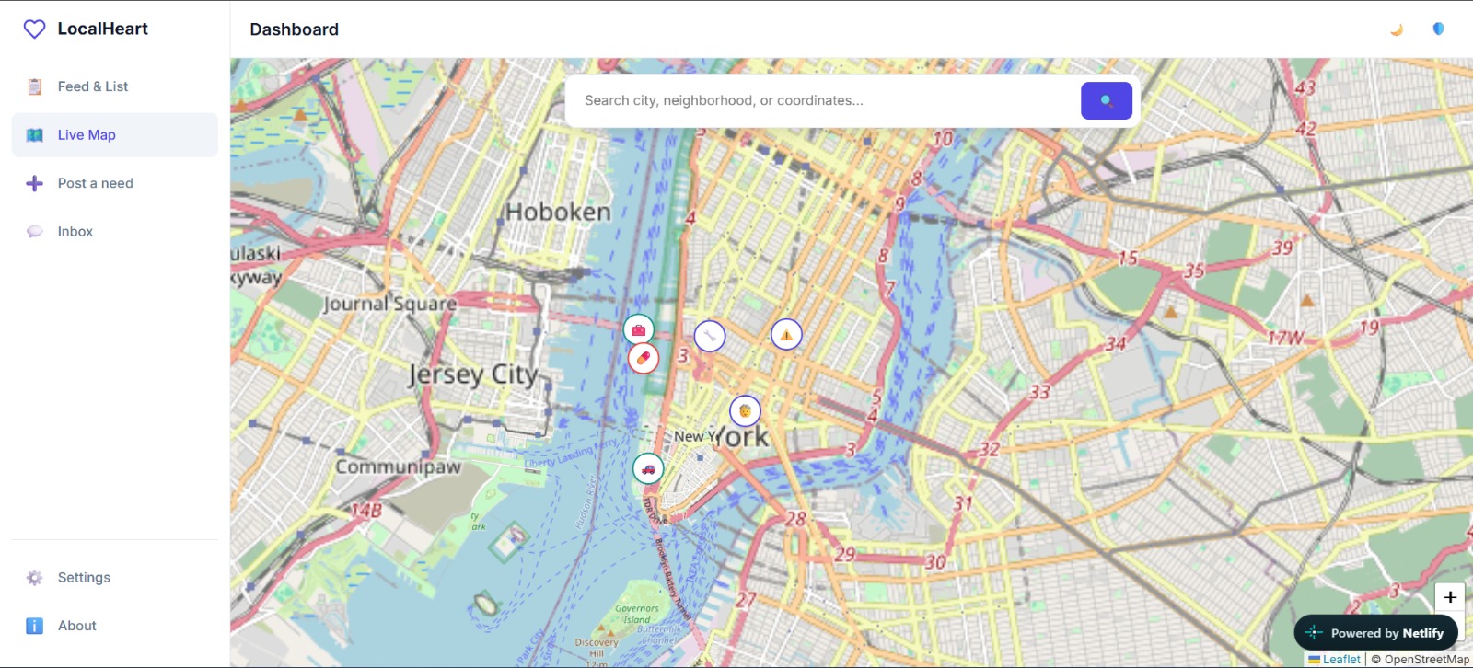Open the OpenStreetMap attribution link
The height and width of the screenshot is (668, 1473).
point(1426,660)
